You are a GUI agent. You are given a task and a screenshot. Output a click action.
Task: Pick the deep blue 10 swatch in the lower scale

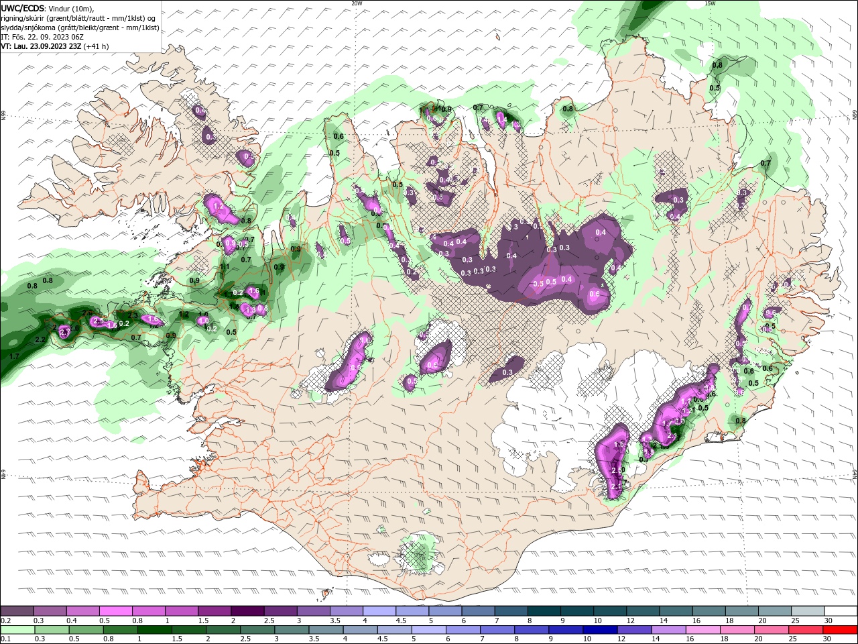pos(599,630)
